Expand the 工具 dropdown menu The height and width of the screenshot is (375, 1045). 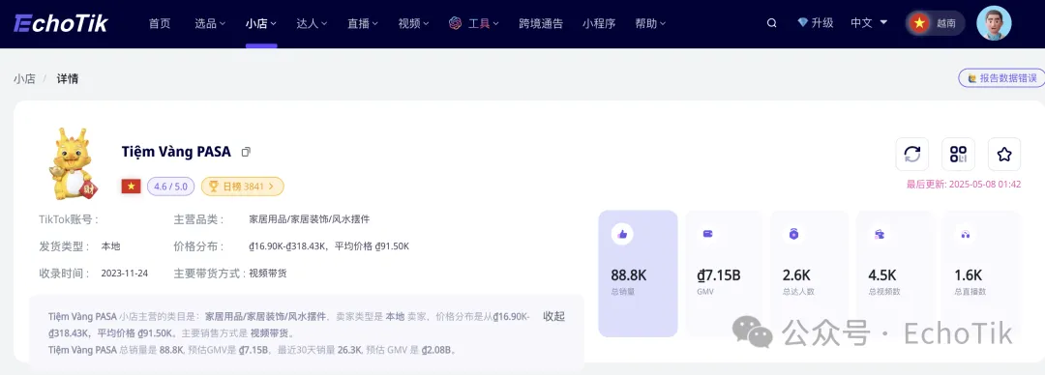click(484, 23)
